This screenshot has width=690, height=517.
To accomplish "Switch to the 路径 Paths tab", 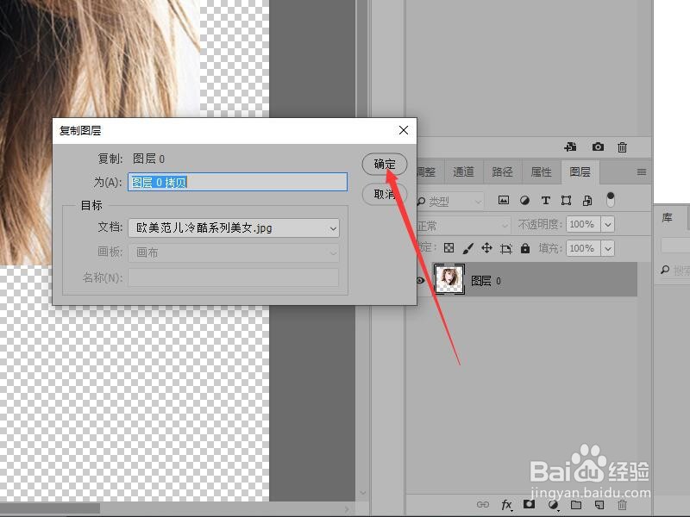I will (502, 171).
